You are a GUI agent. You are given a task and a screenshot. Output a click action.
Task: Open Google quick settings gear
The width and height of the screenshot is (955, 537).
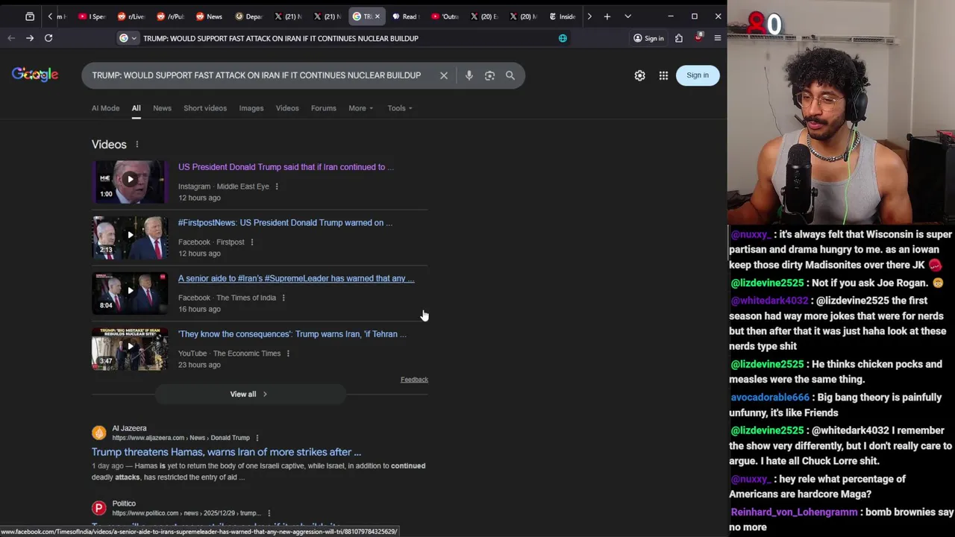click(639, 75)
